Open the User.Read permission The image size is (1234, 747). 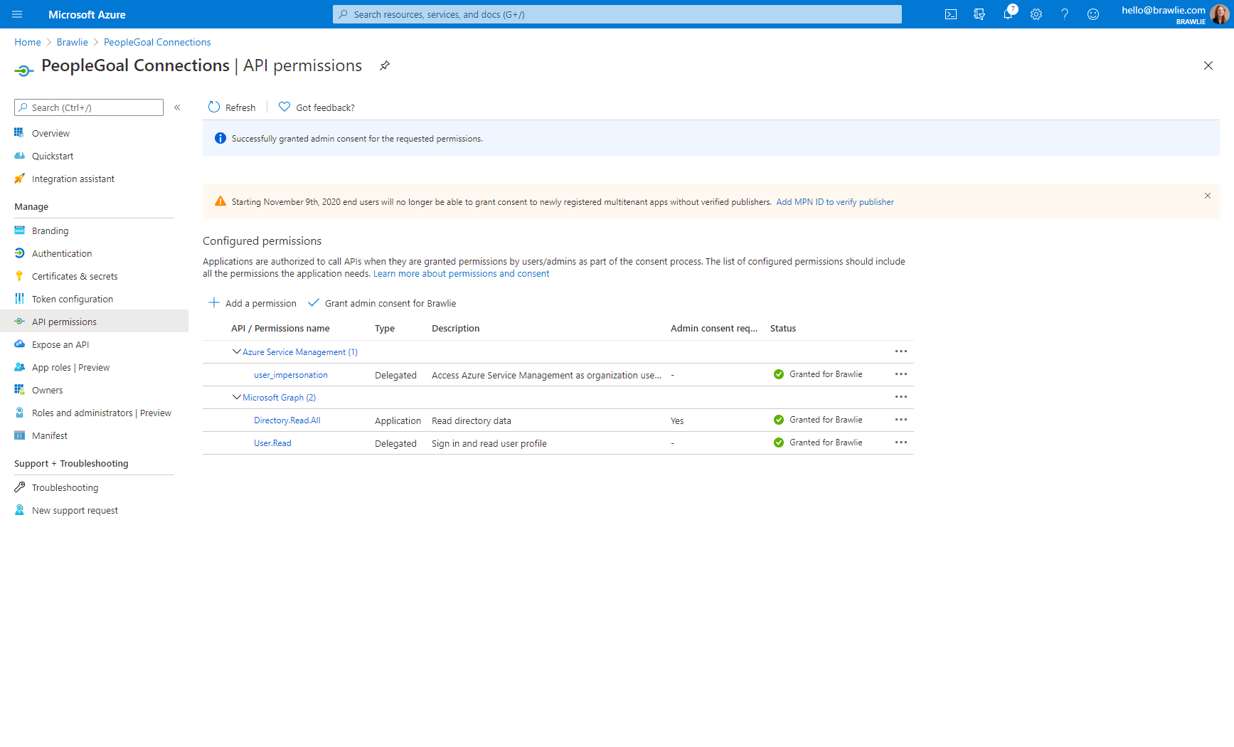272,443
